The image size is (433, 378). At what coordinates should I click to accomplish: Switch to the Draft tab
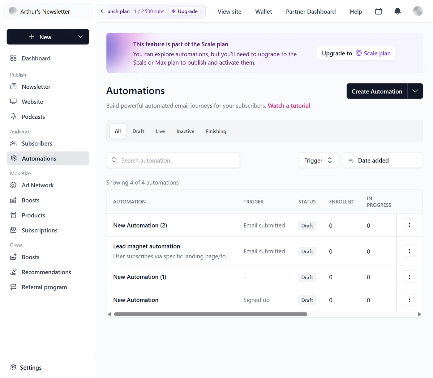[138, 131]
